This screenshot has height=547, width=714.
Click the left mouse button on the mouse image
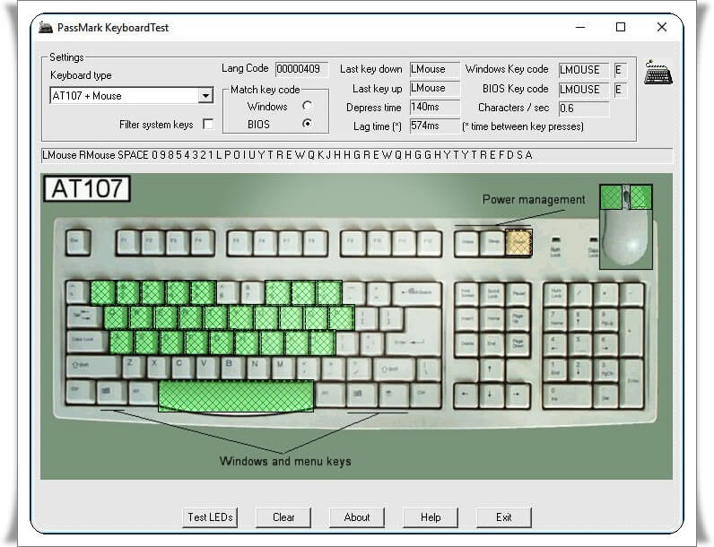click(x=611, y=197)
